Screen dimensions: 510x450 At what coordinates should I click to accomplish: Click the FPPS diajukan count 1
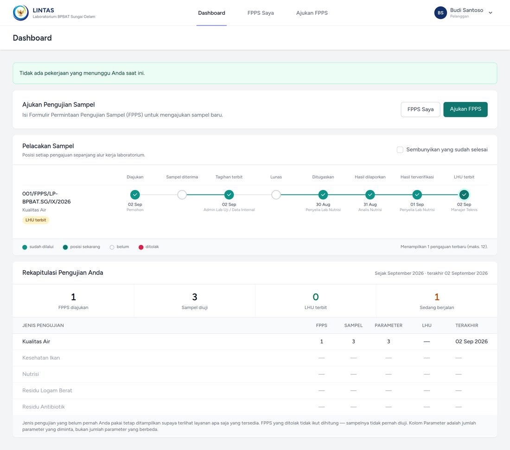pyautogui.click(x=74, y=297)
